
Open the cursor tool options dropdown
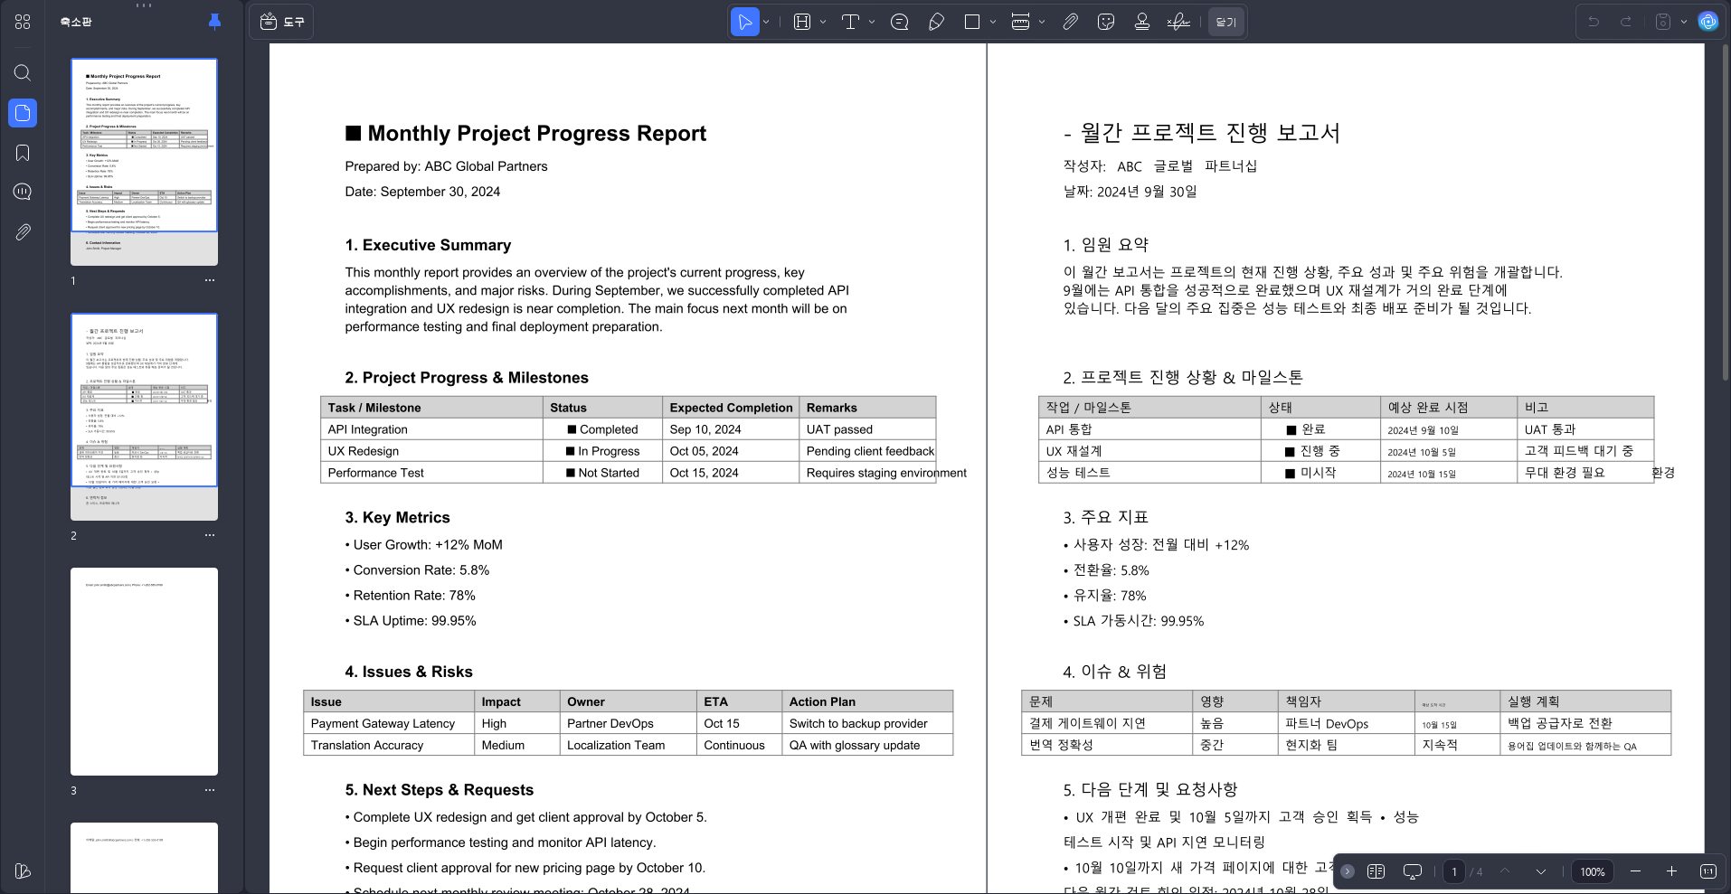pos(767,22)
